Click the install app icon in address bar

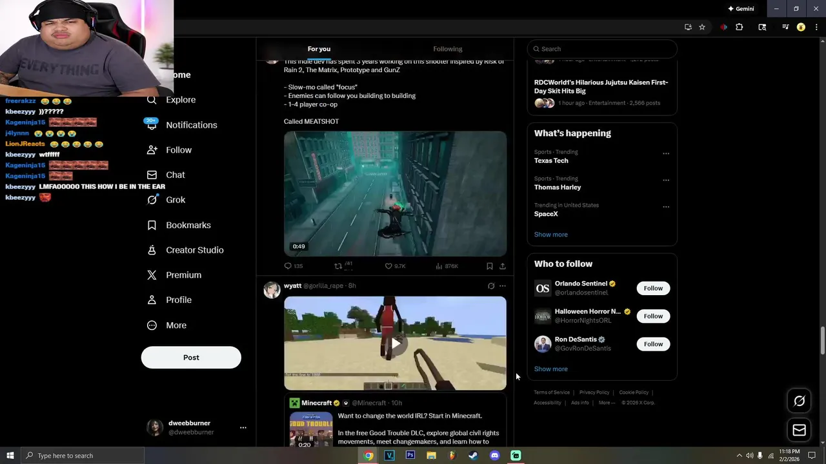688,27
